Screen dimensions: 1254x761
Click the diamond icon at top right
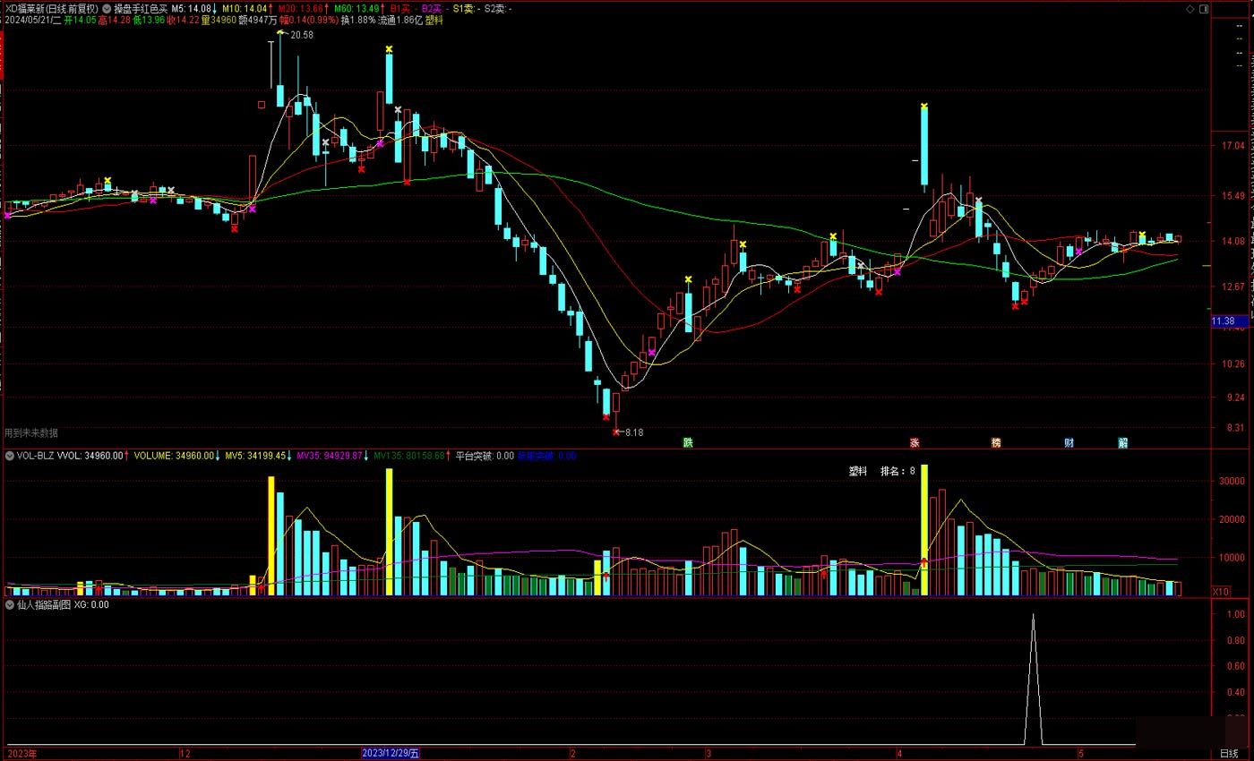point(1190,9)
